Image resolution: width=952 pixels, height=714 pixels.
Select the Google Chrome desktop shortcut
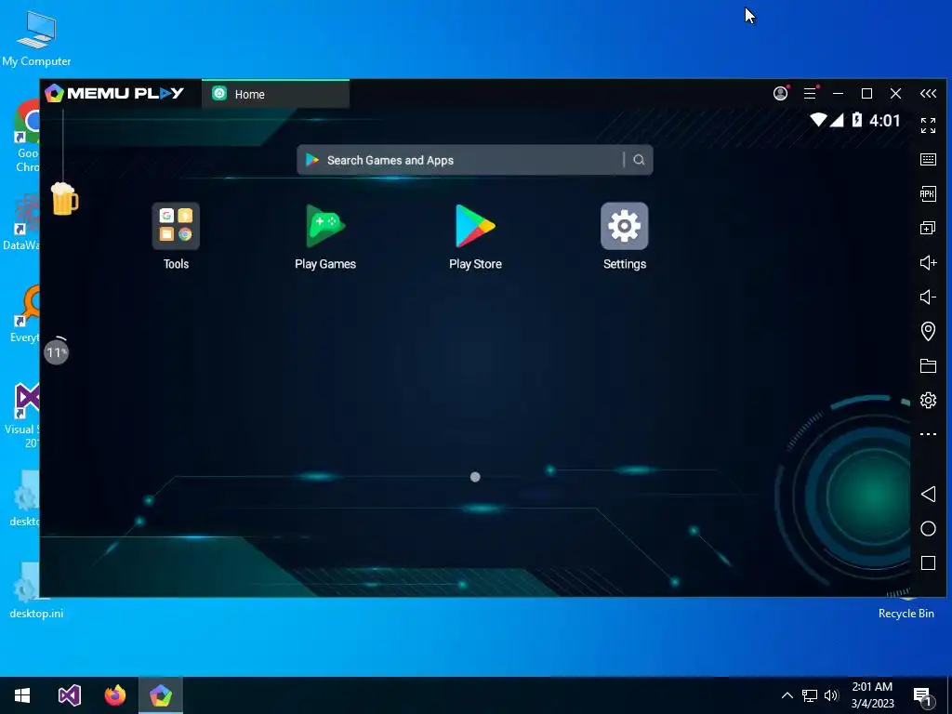27,137
